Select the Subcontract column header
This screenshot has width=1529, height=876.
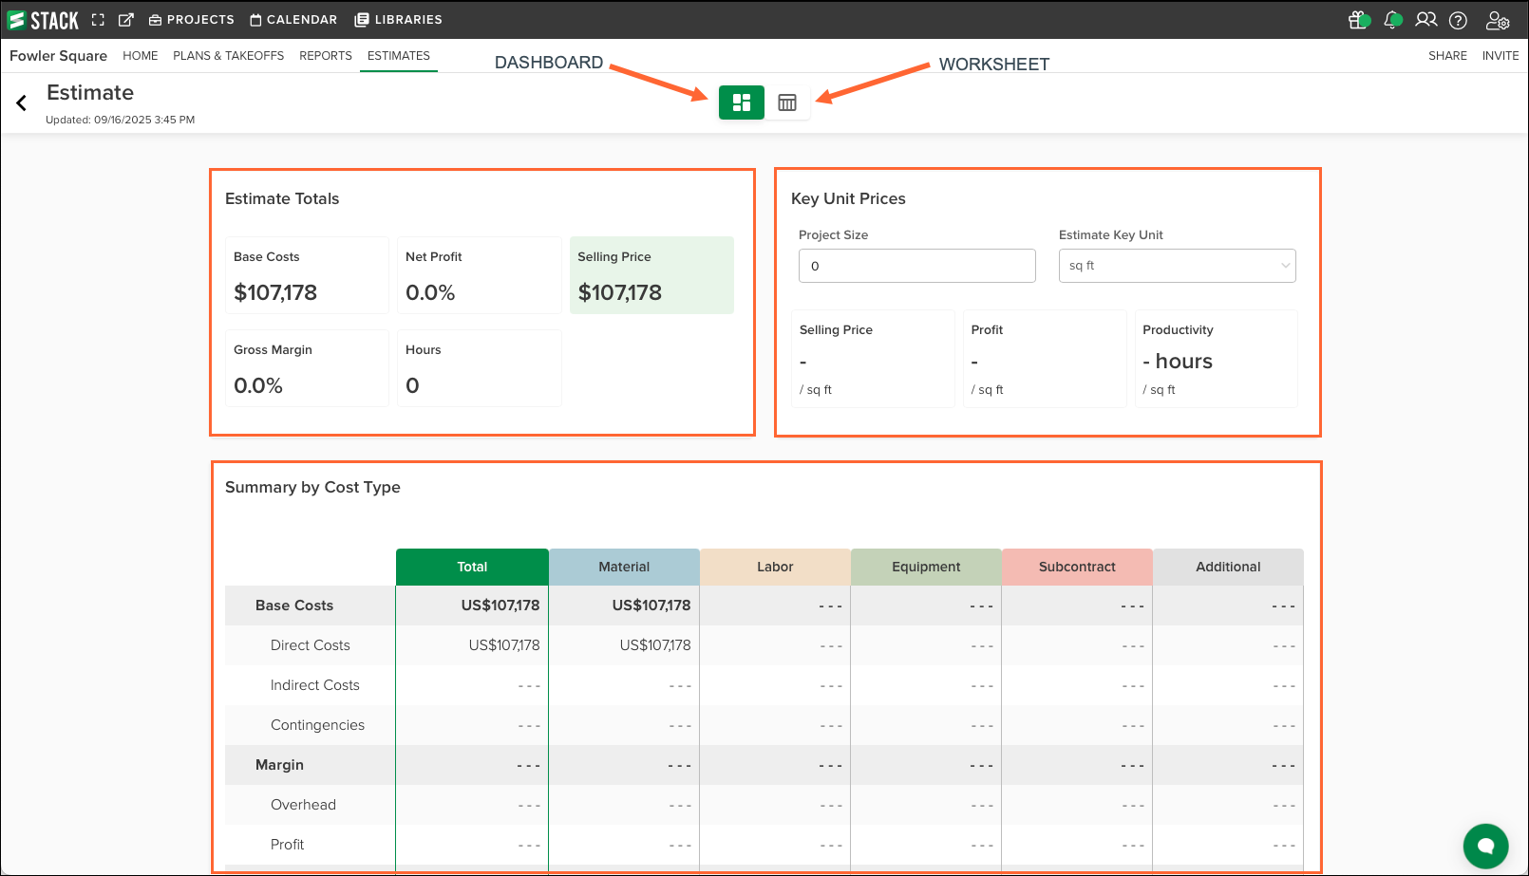tap(1077, 567)
